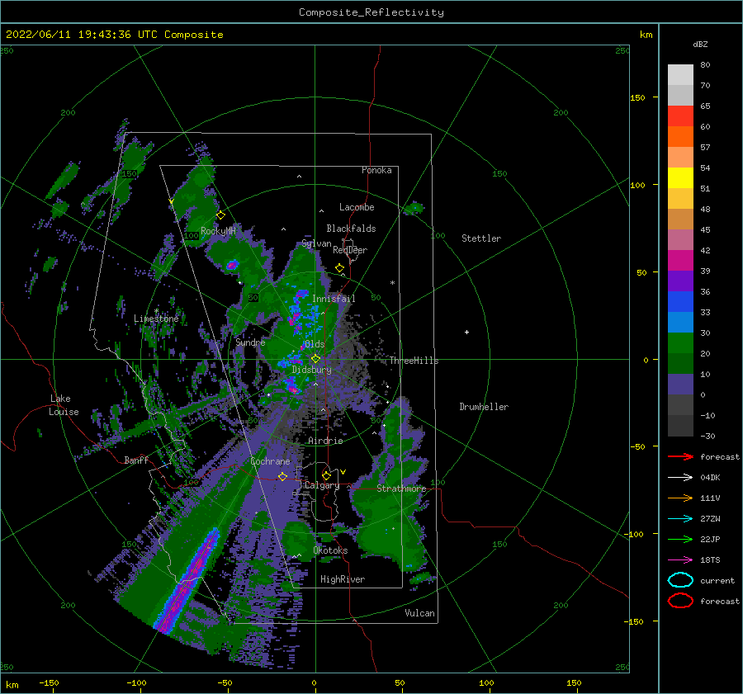Click the Lake Louise label

point(64,405)
